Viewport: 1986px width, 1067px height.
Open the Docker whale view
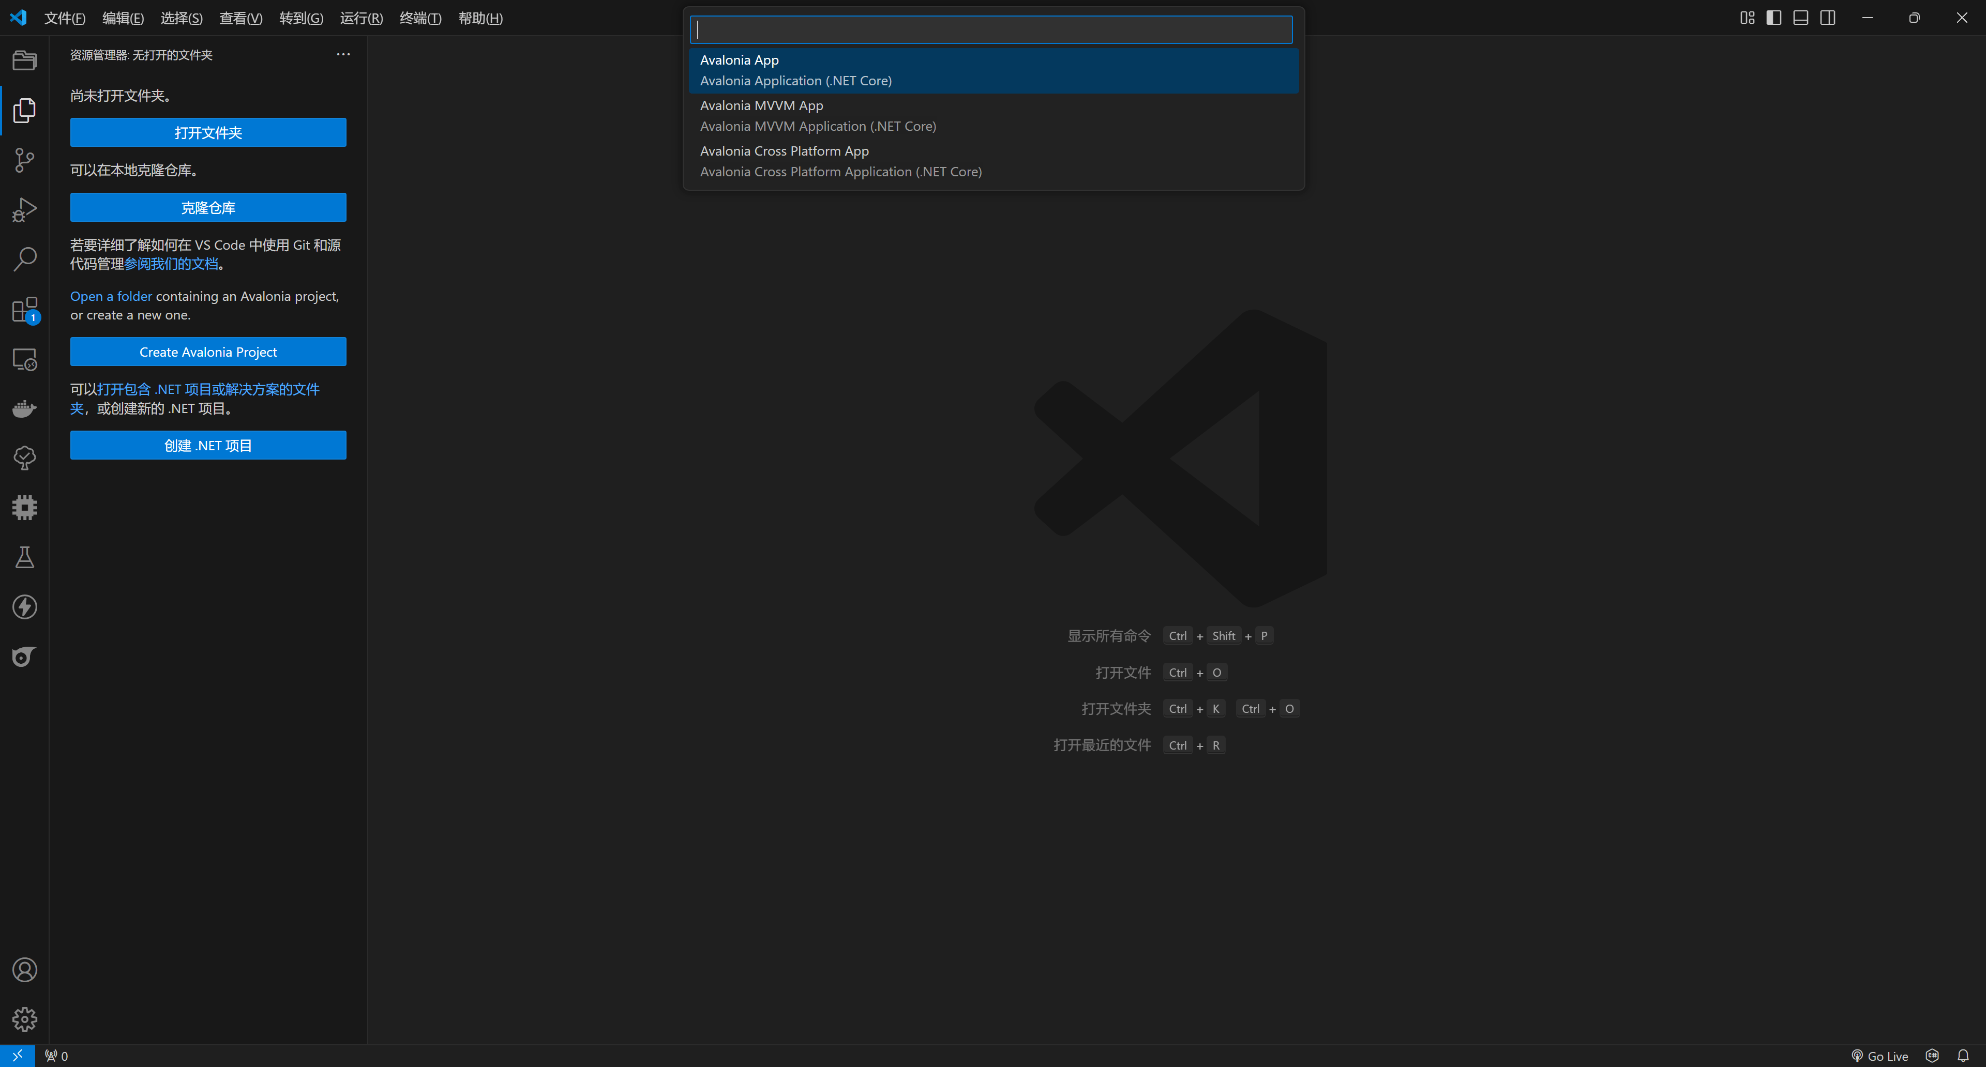[x=25, y=408]
